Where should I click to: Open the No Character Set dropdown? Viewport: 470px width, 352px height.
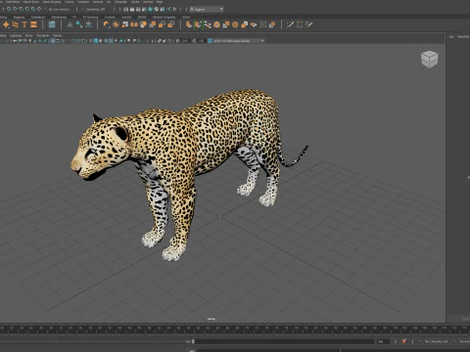437,341
